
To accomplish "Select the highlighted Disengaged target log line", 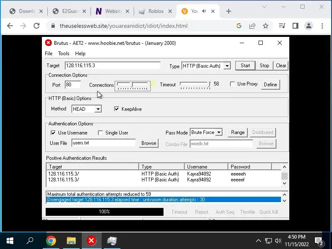I will point(164,200).
